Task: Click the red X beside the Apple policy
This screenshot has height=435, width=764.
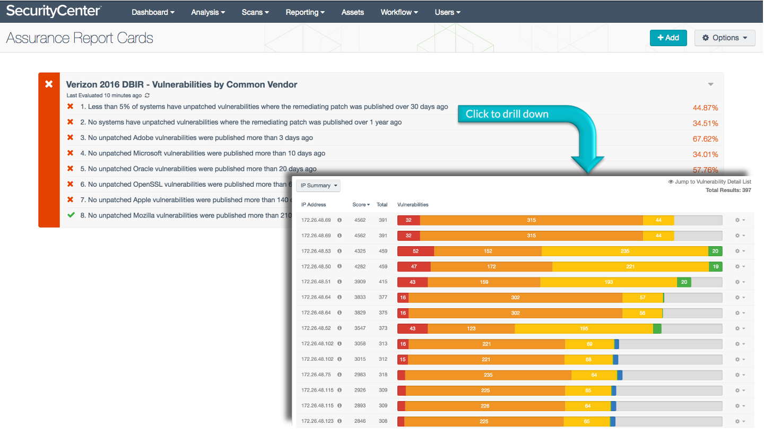Action: [x=70, y=199]
